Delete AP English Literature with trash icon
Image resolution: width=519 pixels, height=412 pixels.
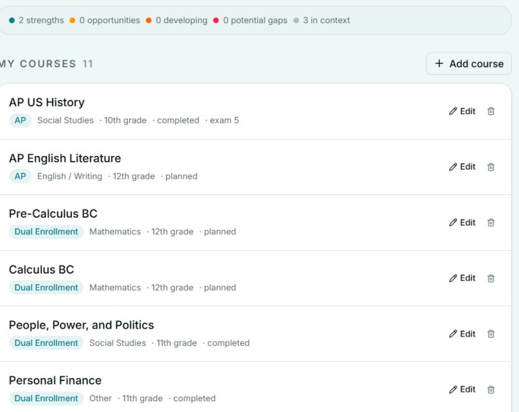(x=491, y=167)
